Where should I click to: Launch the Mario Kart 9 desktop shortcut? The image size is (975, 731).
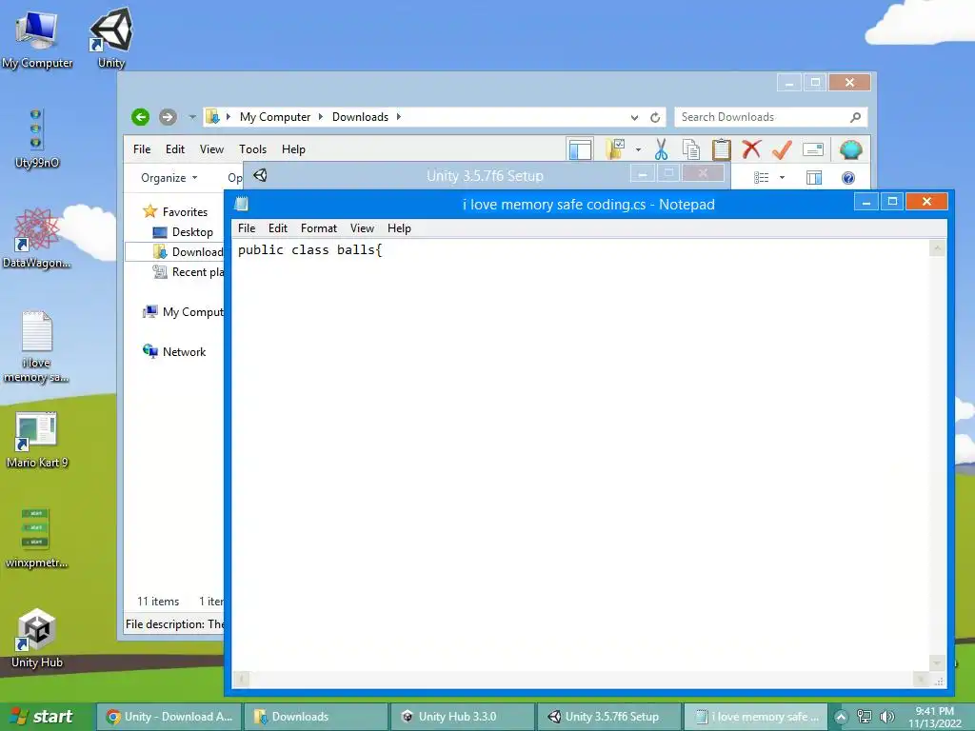(37, 439)
